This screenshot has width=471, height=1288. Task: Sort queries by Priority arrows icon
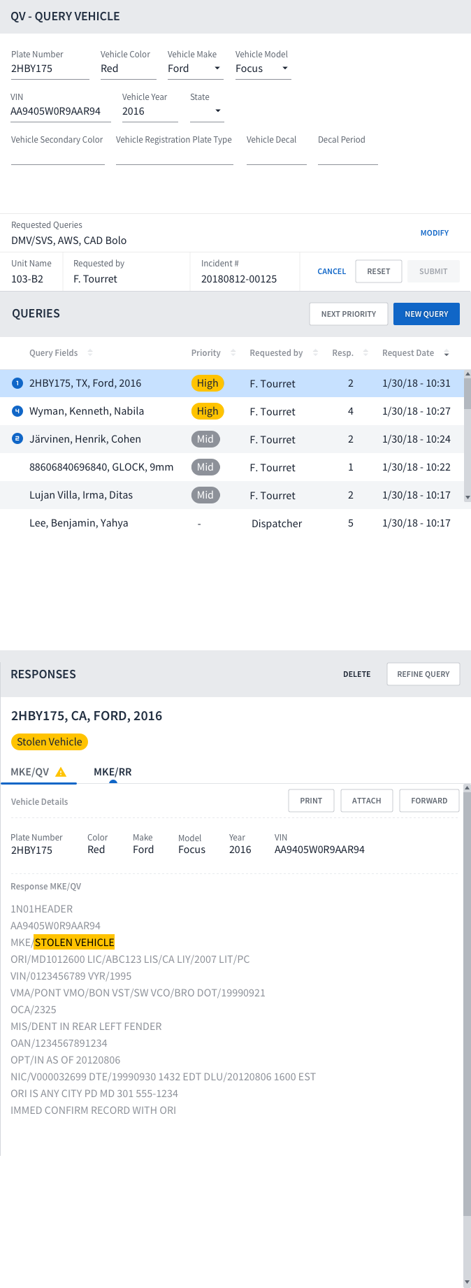pyautogui.click(x=233, y=353)
